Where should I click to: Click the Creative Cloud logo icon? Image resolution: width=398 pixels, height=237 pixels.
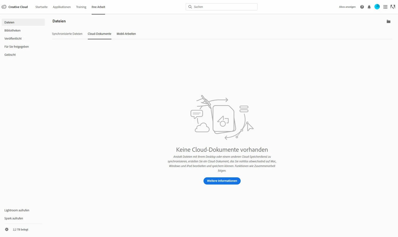4,7
